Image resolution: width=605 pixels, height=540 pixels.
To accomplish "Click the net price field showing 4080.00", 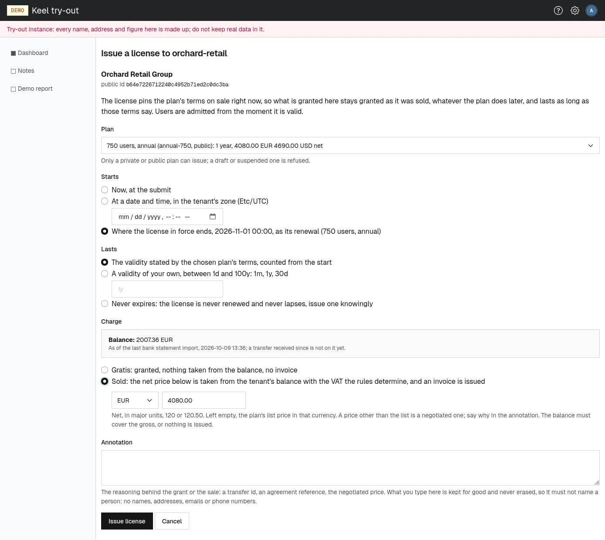I will click(204, 400).
